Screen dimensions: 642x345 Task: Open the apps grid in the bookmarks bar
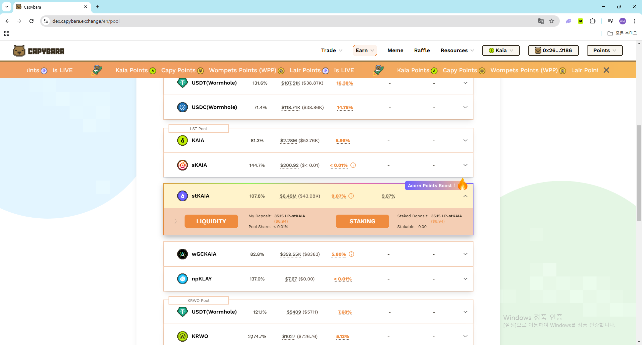[7, 33]
